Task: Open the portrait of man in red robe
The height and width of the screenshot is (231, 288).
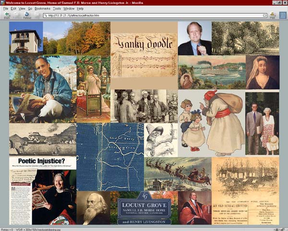Action: tap(195, 208)
